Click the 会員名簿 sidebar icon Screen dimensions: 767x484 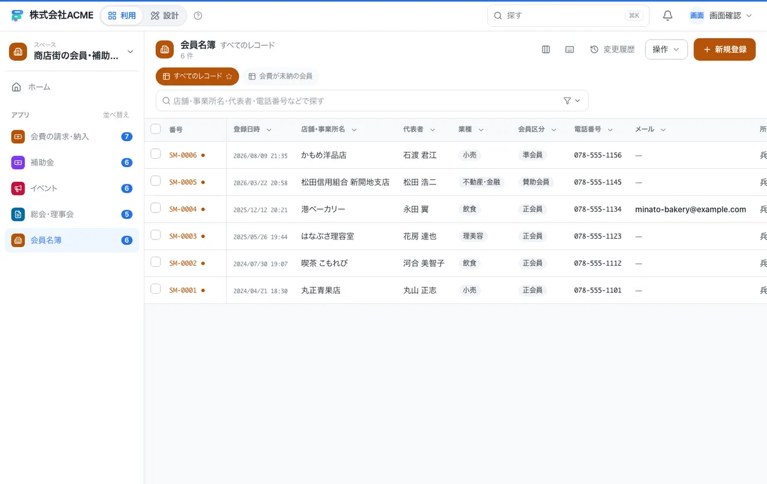18,240
